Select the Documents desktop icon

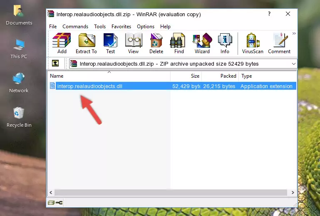pyautogui.click(x=19, y=15)
